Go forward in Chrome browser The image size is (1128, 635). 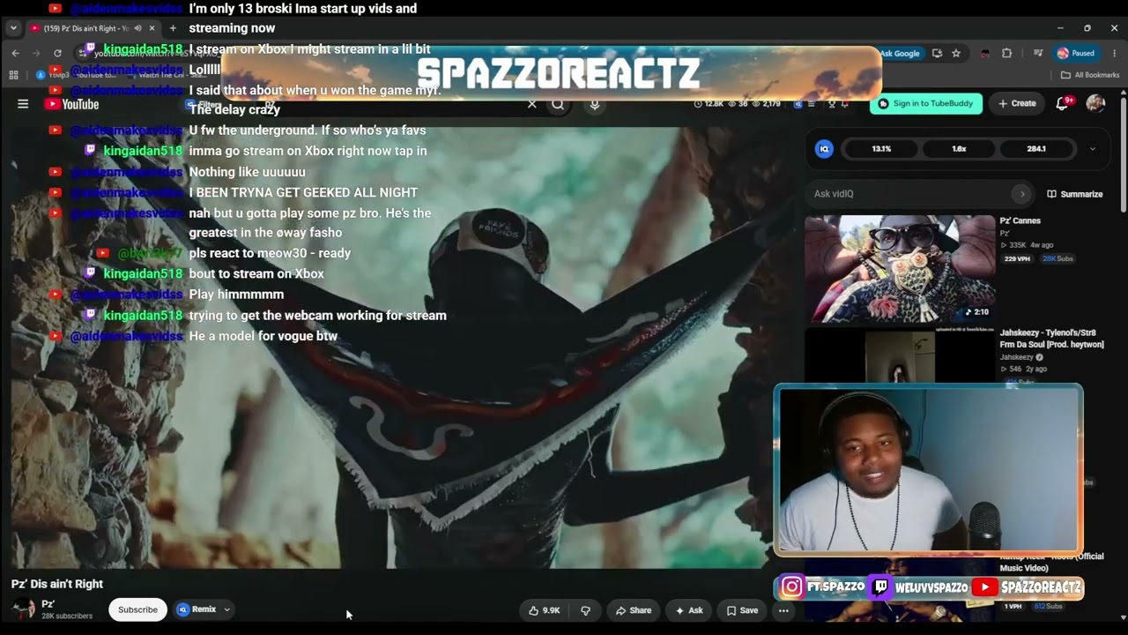click(x=36, y=53)
